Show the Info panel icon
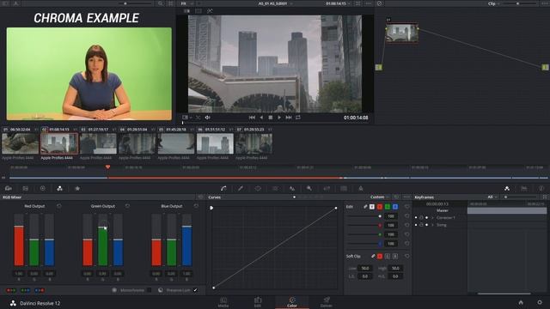 (x=541, y=189)
